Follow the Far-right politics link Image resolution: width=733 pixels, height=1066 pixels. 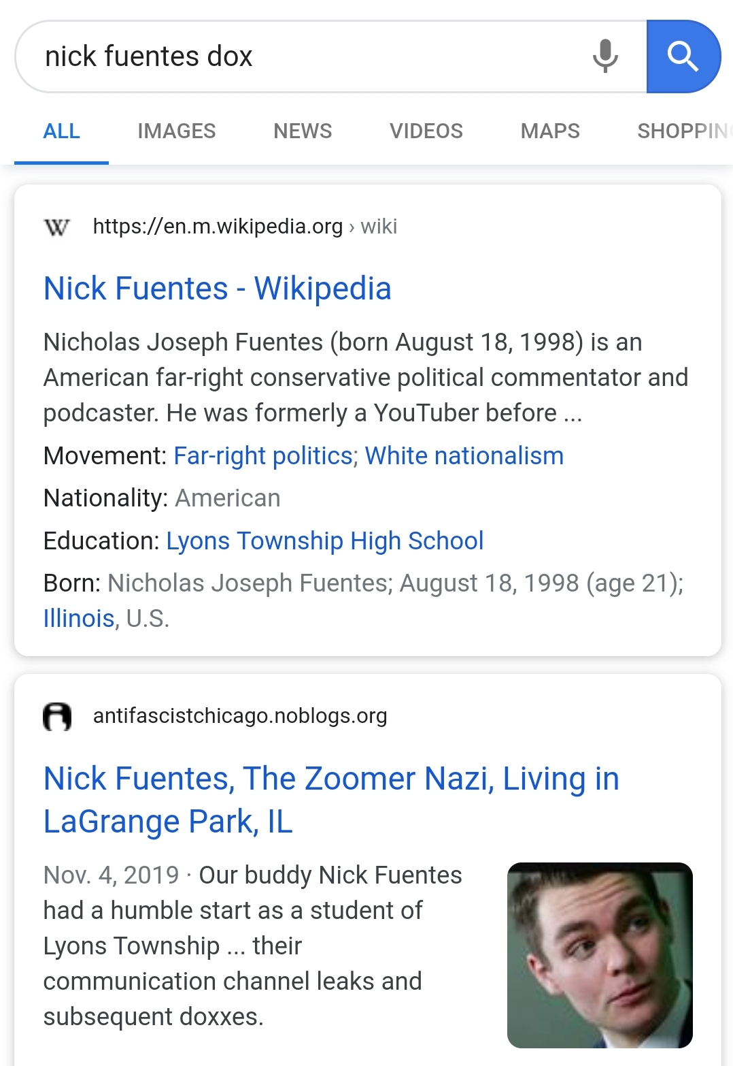[263, 455]
